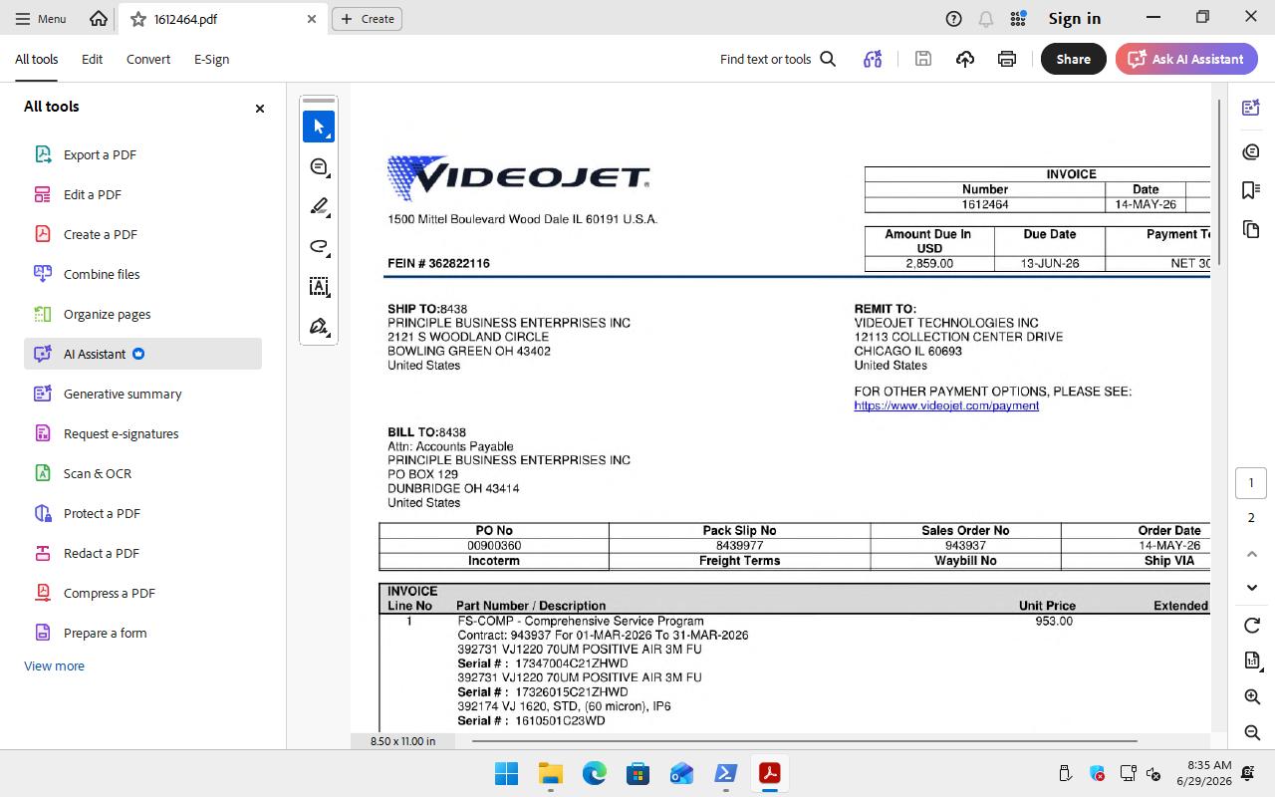Screen dimensions: 1275x797
Task: Open the Page thumbnails right-rail panel
Action: [x=1251, y=230]
